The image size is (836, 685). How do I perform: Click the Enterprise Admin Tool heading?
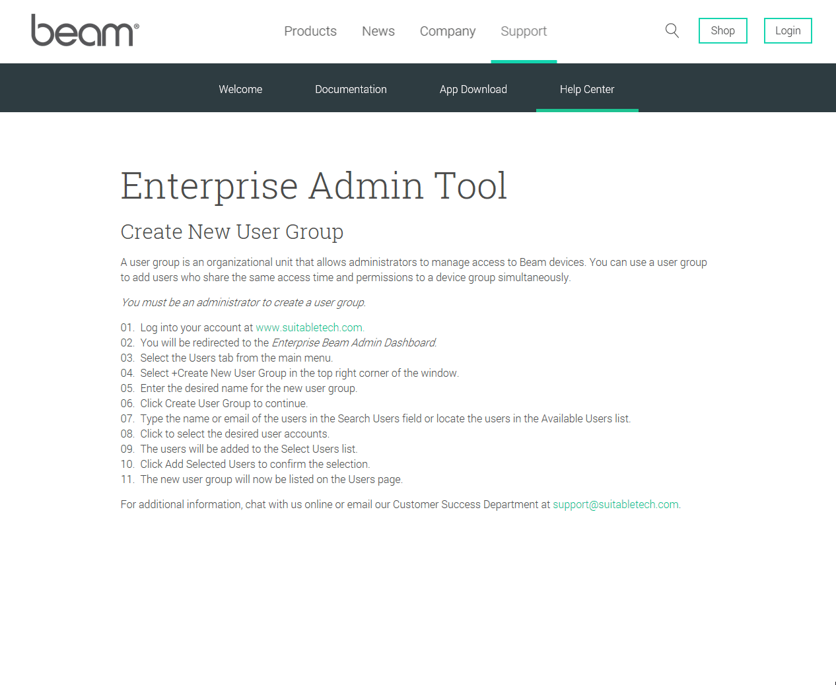[314, 185]
